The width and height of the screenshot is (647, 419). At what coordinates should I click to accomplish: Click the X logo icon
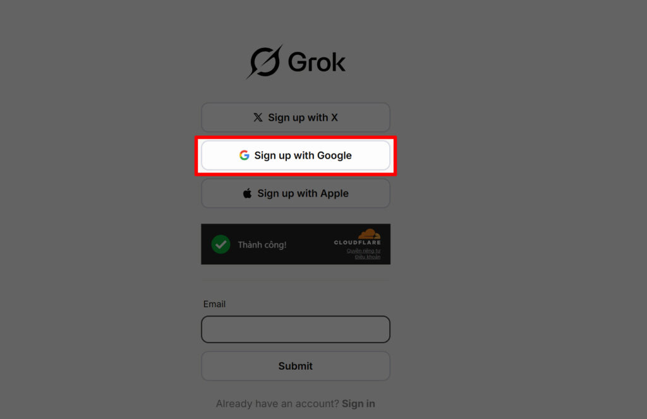[258, 118]
